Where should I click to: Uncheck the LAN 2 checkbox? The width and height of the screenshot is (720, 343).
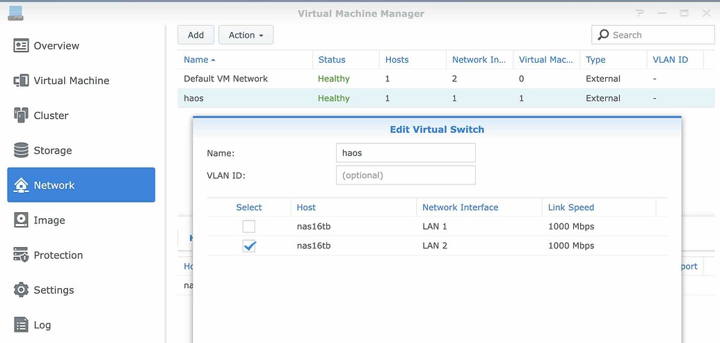point(249,246)
